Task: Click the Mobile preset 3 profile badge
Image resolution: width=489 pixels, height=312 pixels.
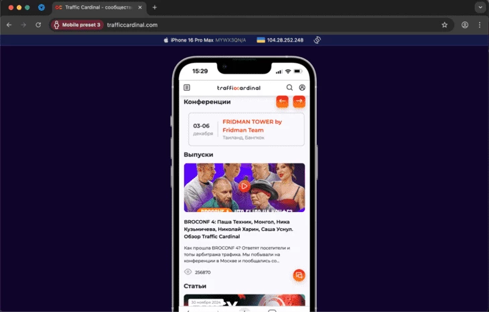Action: click(77, 25)
